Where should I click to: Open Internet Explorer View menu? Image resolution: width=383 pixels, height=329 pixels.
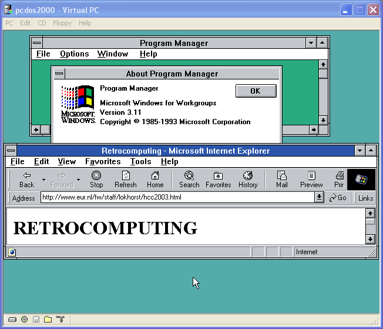tap(67, 162)
